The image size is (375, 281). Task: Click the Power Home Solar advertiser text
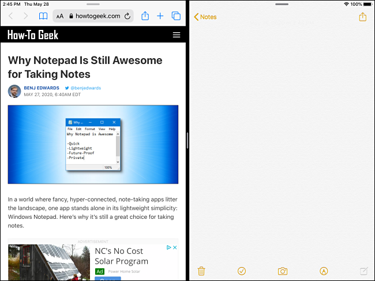(x=124, y=271)
